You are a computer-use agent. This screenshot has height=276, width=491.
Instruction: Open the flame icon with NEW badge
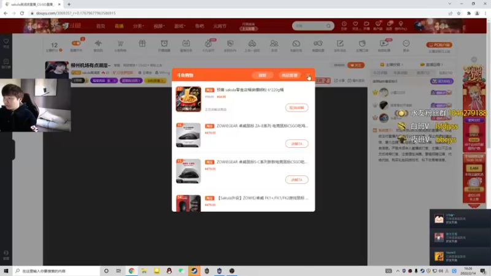[208, 44]
